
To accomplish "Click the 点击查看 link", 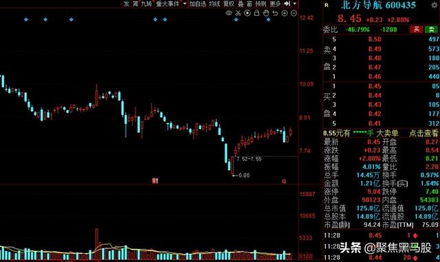I will [x=423, y=133].
